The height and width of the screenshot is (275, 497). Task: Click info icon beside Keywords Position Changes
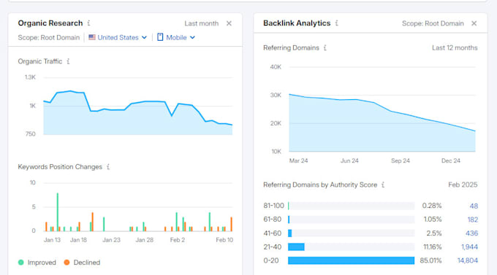point(108,167)
